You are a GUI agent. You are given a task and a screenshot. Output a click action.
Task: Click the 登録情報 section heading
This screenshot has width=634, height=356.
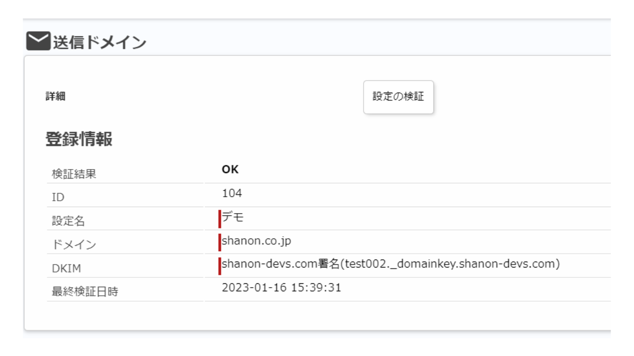(x=79, y=139)
